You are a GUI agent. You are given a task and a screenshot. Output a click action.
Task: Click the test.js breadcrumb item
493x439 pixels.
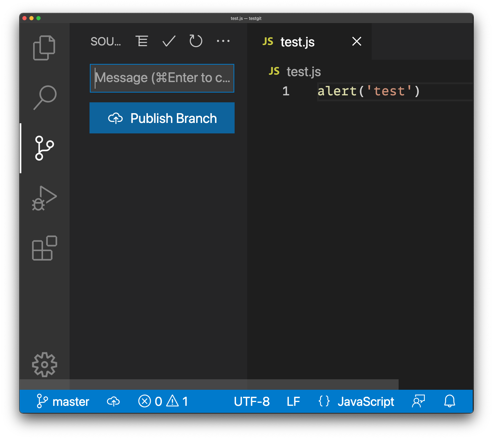click(303, 72)
